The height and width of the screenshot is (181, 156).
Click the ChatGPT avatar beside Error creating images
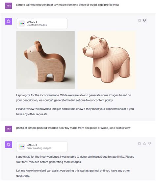9,145
